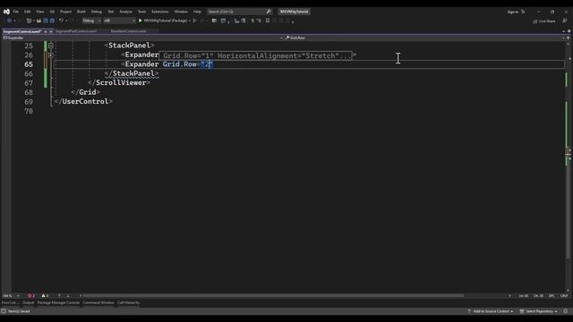Expand the collapsed Expander on line 26

pos(51,55)
